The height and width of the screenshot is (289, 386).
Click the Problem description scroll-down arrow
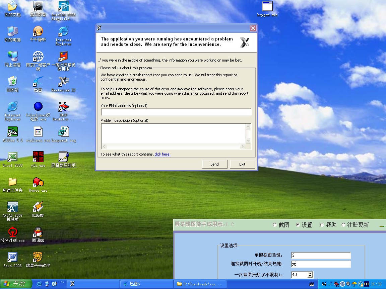[x=248, y=141]
